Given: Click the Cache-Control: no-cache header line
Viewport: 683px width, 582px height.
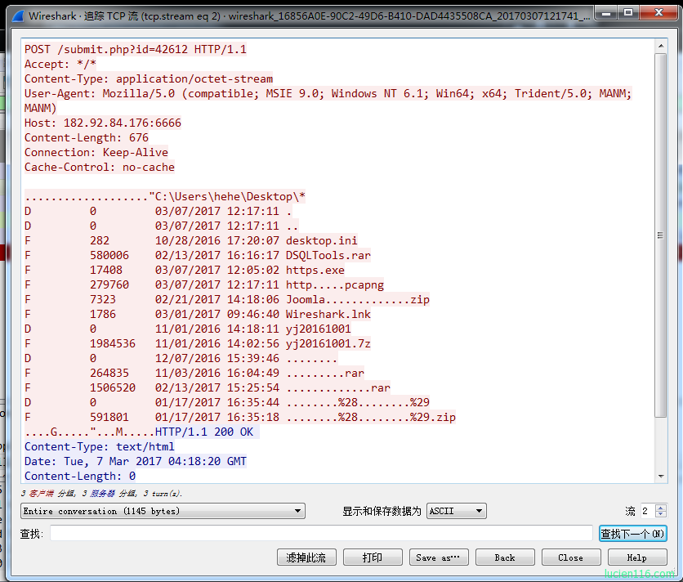Looking at the screenshot, I should click(x=100, y=168).
